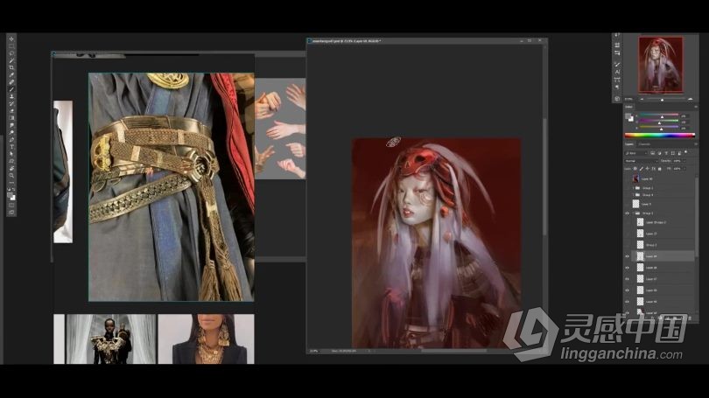709x398 pixels.
Task: Filter layers by type layer icon
Action: tap(666, 153)
